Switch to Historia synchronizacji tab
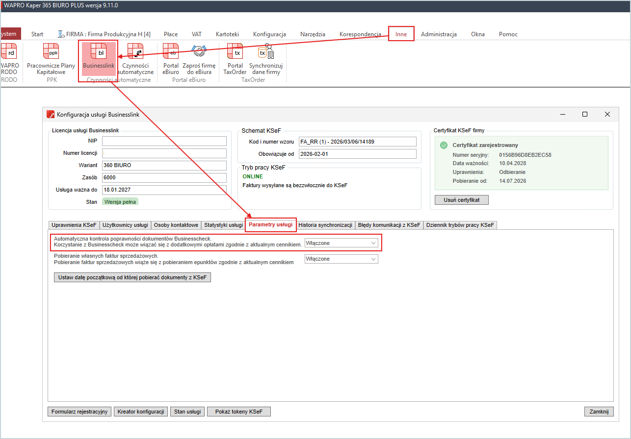 coord(325,225)
